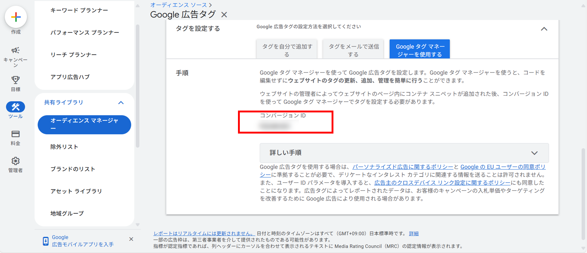Collapse the 共有ライブラリ section
Viewport: 587px width, 253px height.
121,103
